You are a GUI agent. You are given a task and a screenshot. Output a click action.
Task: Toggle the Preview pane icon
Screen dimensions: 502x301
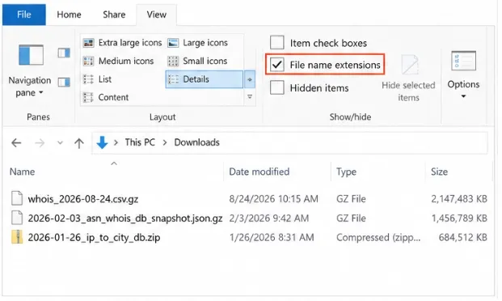coord(64,53)
